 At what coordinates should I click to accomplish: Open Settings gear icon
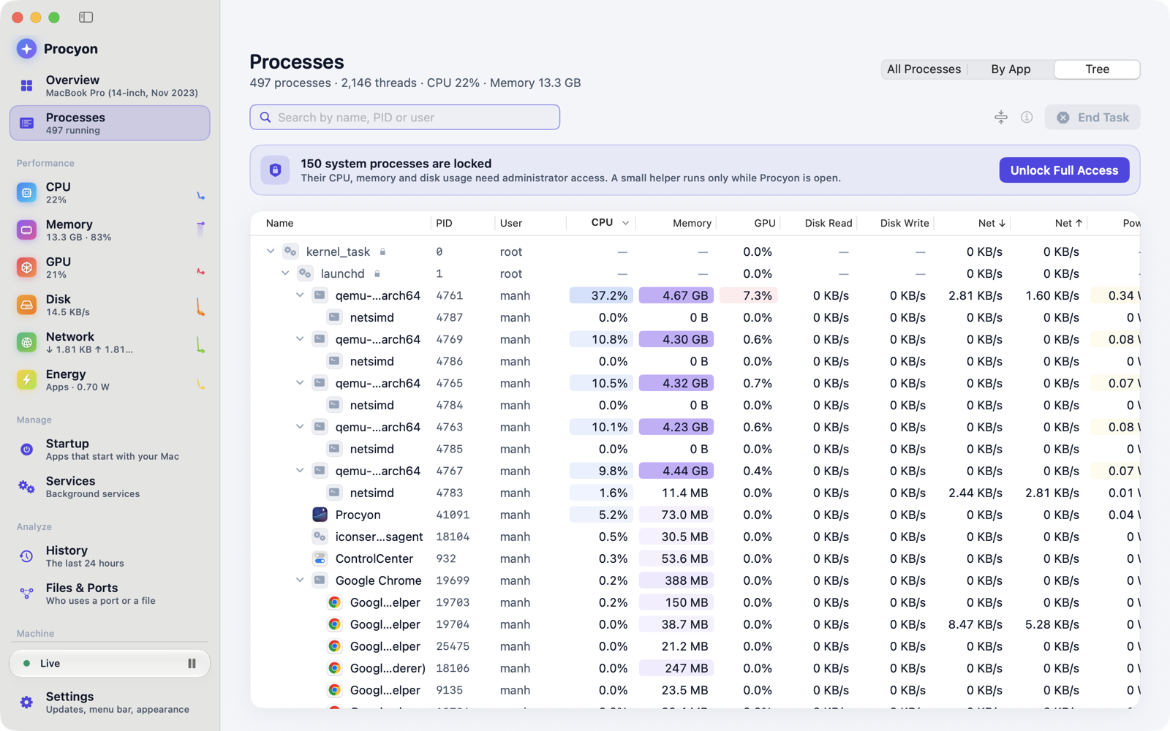coord(26,702)
